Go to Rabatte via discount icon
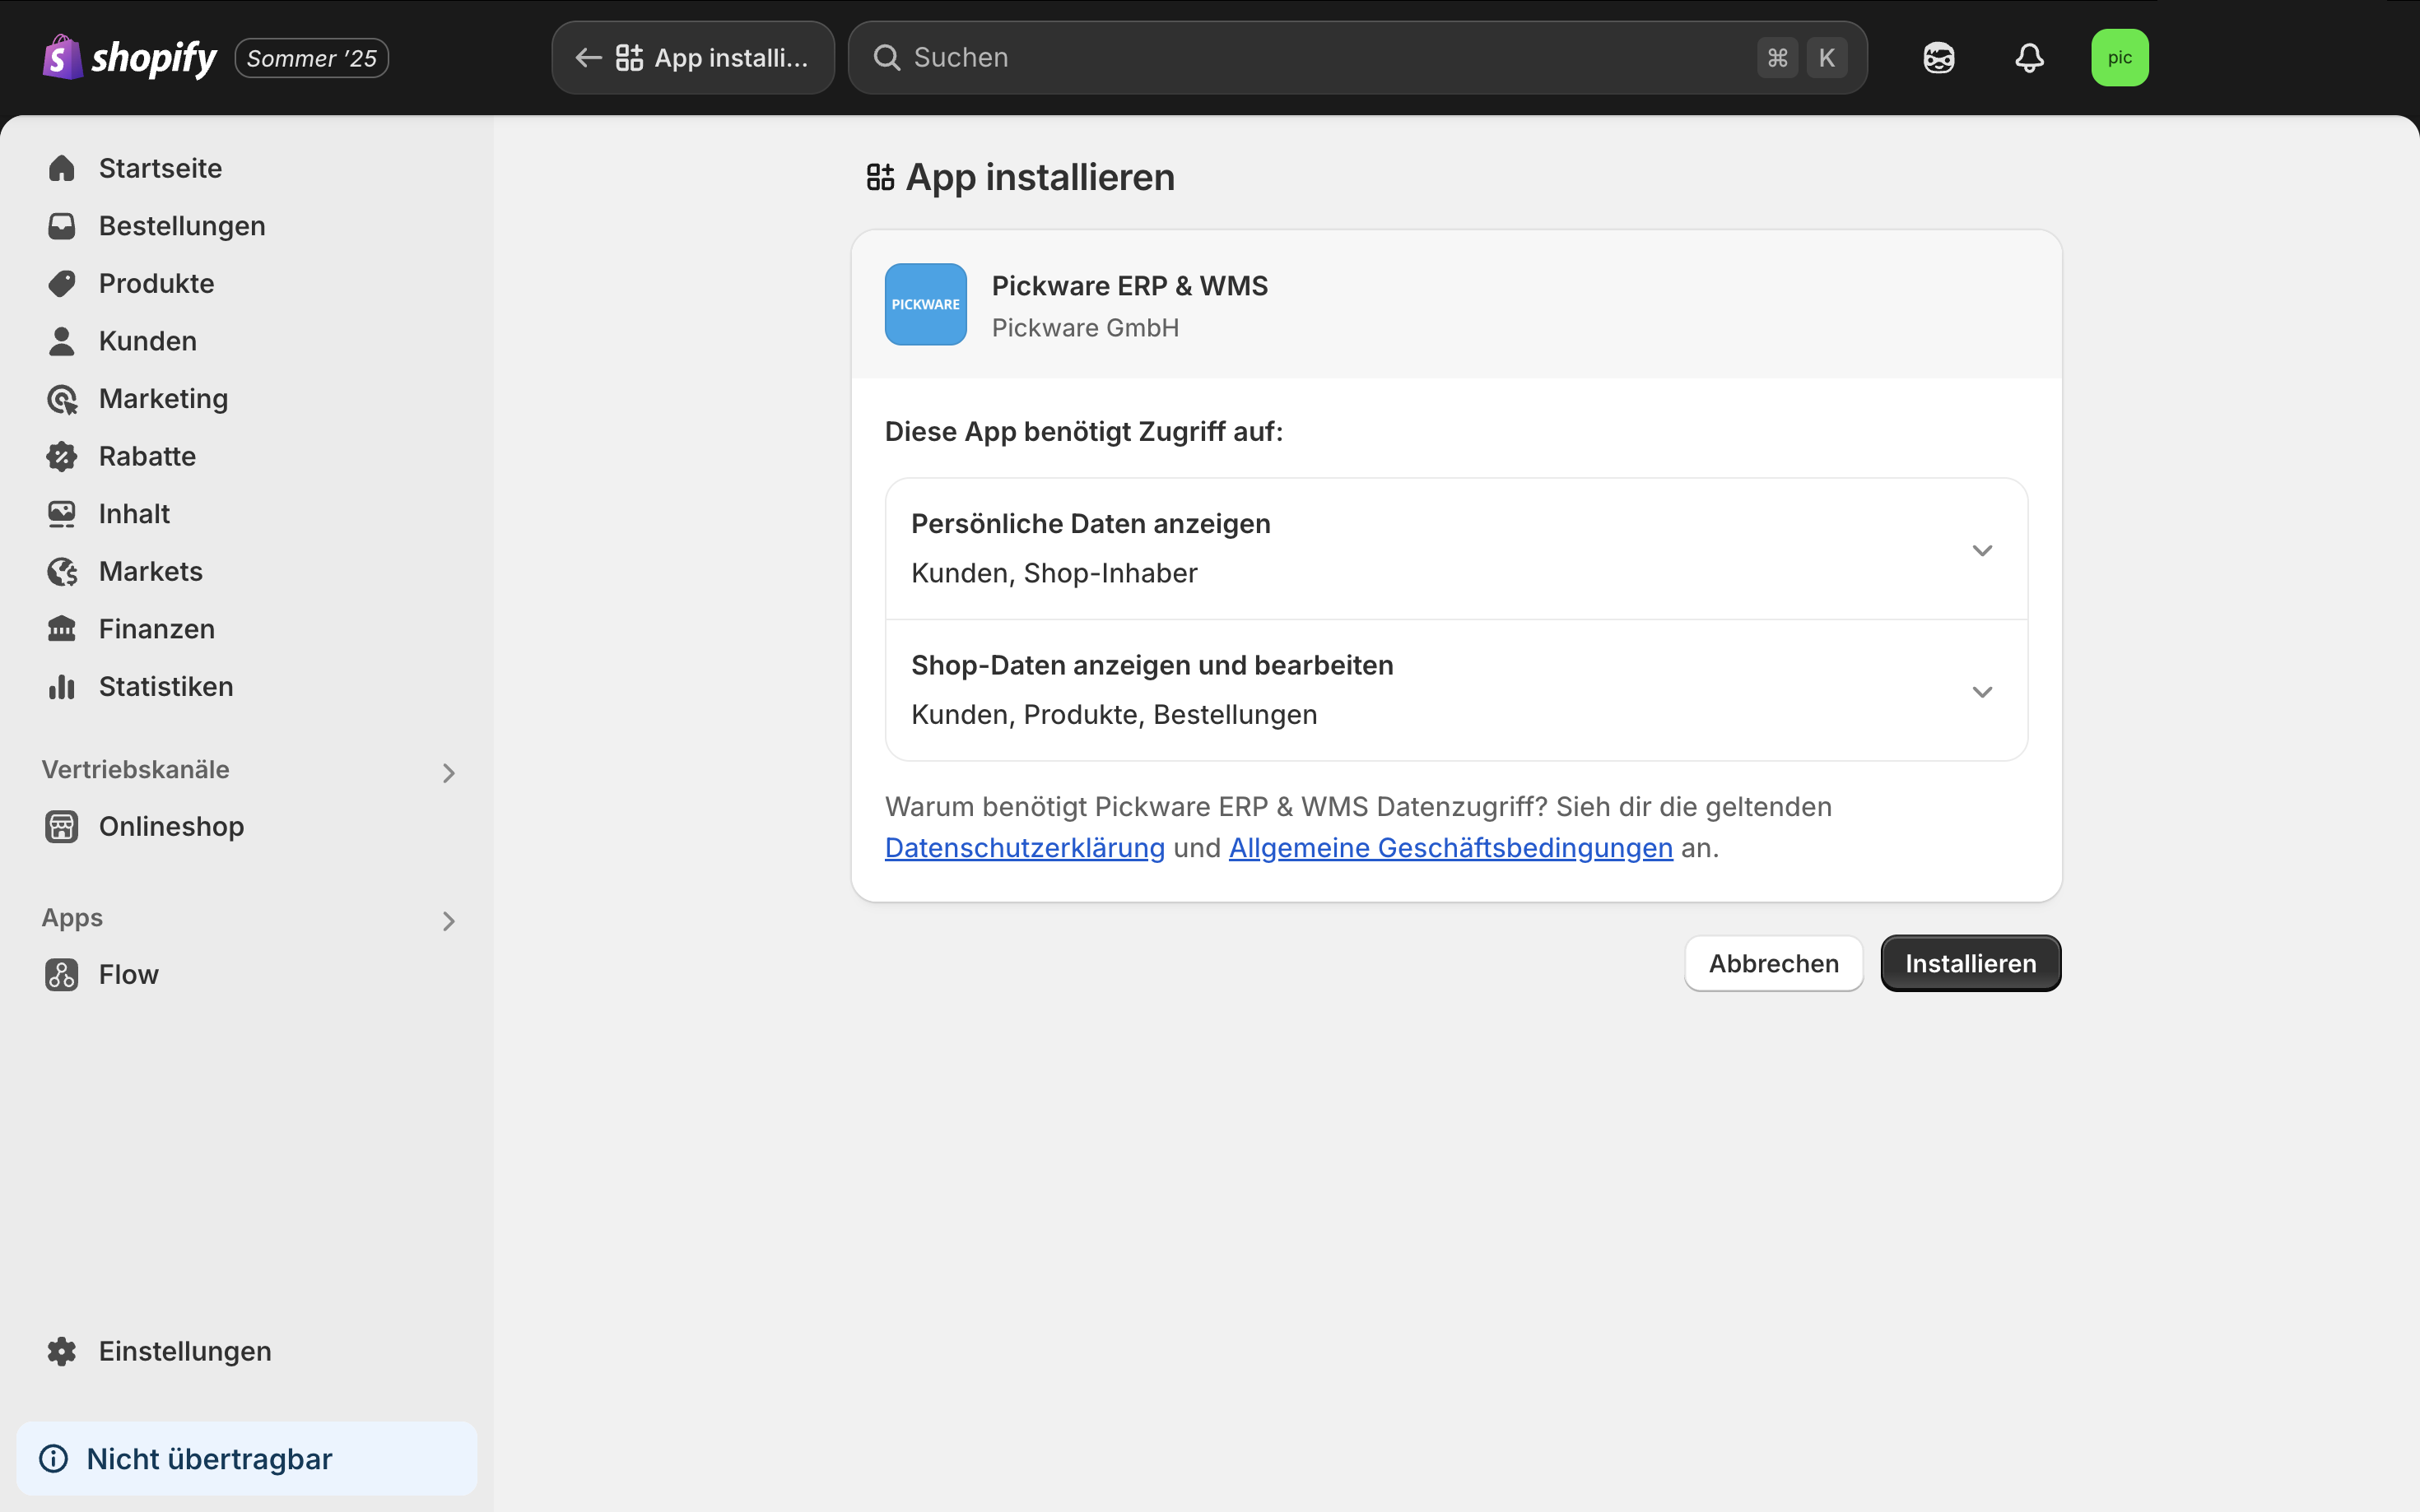This screenshot has height=1512, width=2420. click(62, 457)
